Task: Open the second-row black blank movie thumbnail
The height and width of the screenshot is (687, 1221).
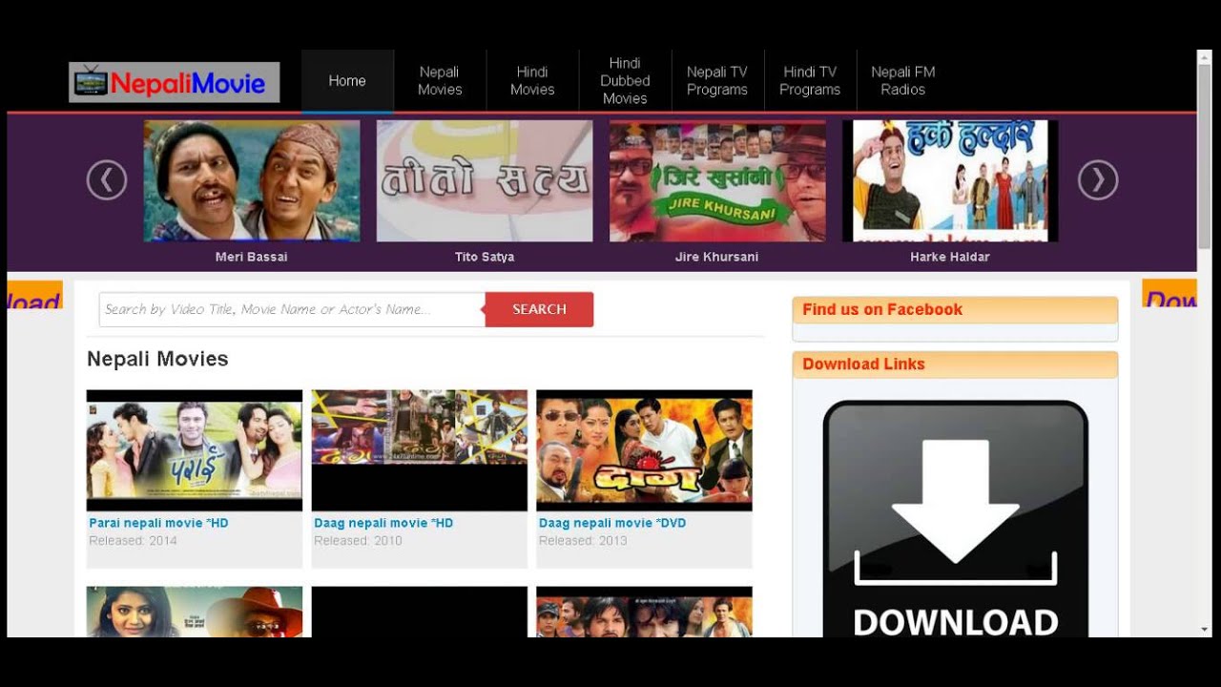Action: 420,612
